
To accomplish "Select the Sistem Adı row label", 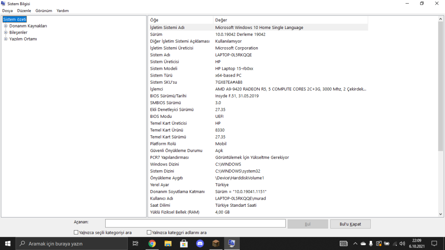I will click(x=160, y=55).
